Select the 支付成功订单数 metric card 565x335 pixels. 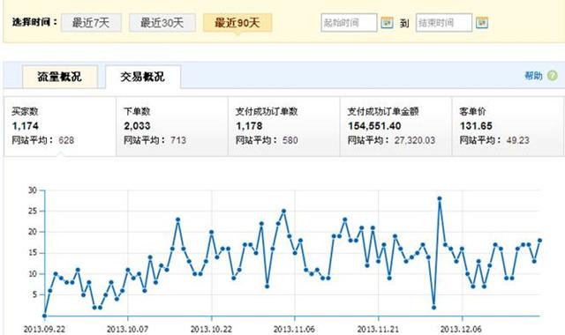284,126
